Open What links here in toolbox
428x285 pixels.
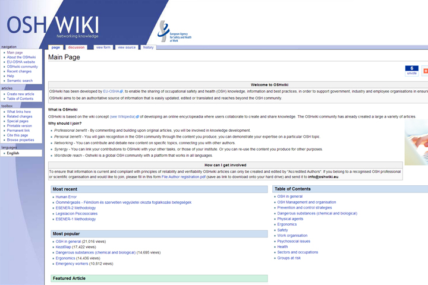tap(19, 112)
